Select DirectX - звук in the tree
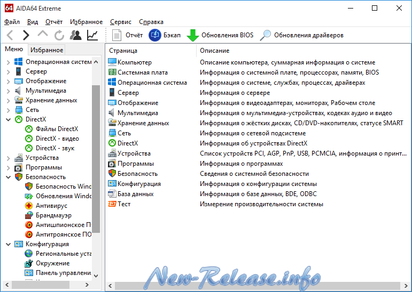The width and height of the screenshot is (412, 292). pos(55,148)
